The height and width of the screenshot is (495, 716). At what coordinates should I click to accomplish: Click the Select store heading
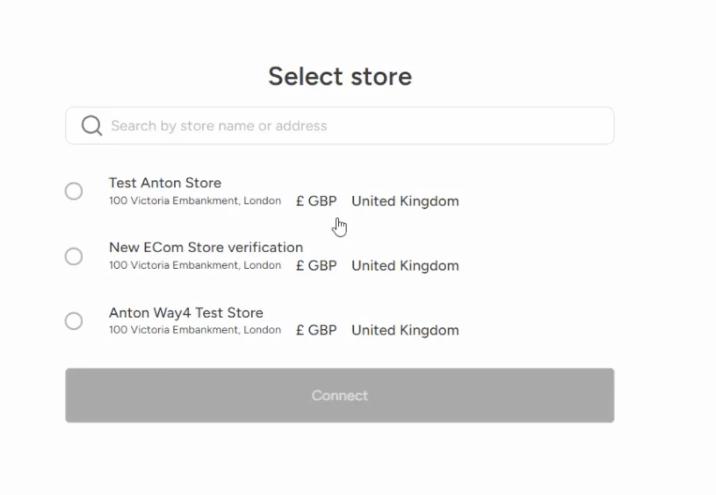(340, 76)
